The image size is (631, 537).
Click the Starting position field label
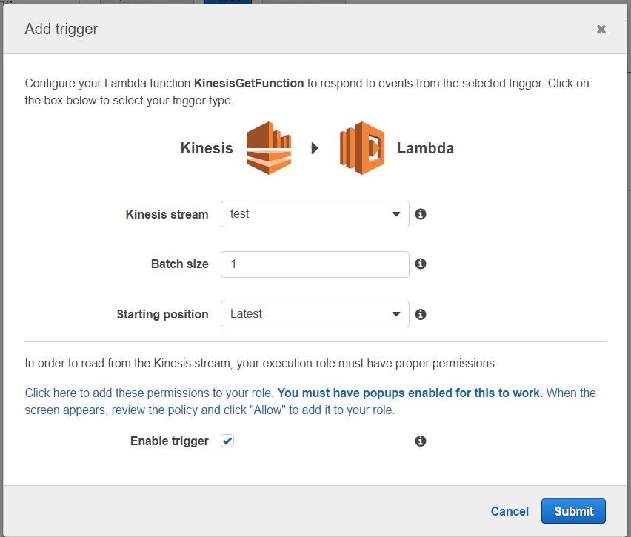pos(163,314)
